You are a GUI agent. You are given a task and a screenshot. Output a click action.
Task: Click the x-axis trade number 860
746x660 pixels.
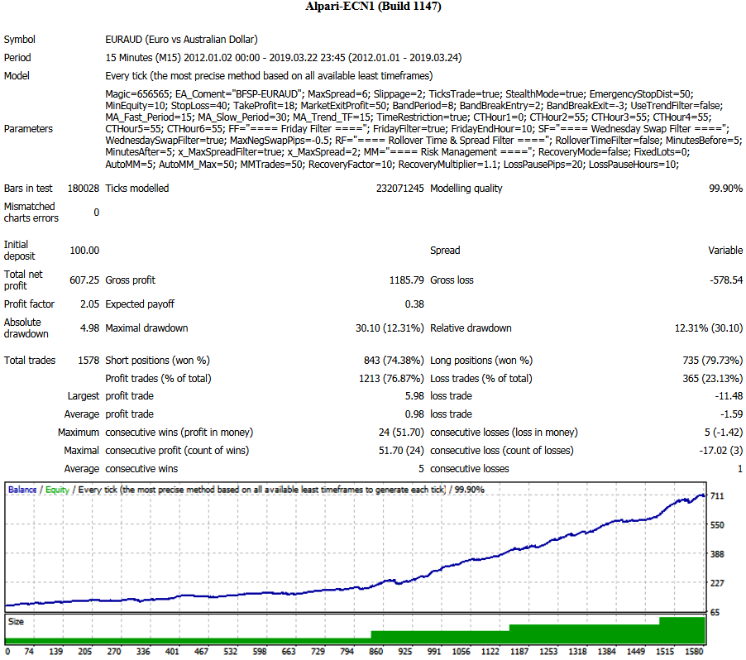pos(375,652)
